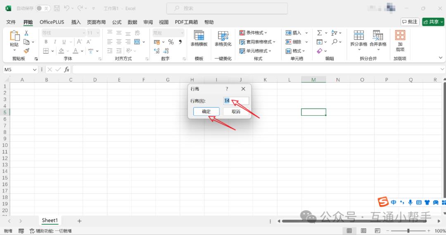This screenshot has width=446, height=235.
Task: Open the font name combo box
Action: click(x=64, y=33)
